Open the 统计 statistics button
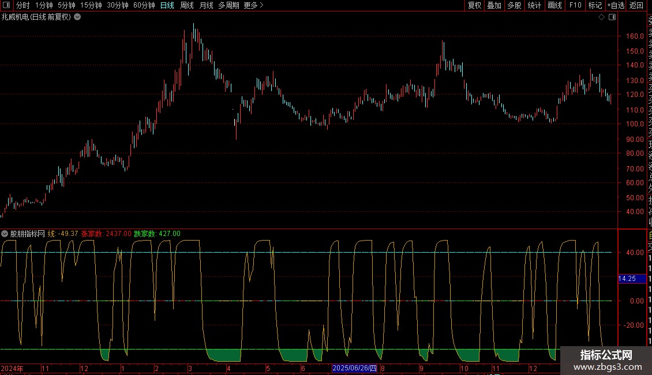652x375 pixels. pos(534,5)
